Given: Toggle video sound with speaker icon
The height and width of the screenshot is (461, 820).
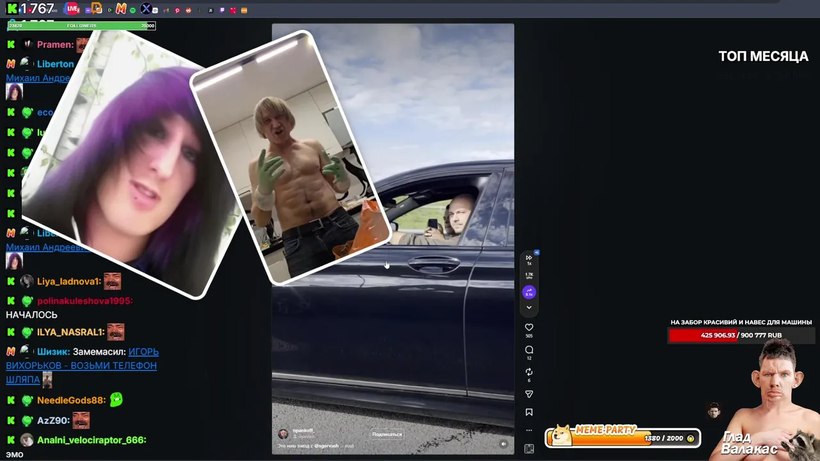Looking at the screenshot, I should click(504, 444).
